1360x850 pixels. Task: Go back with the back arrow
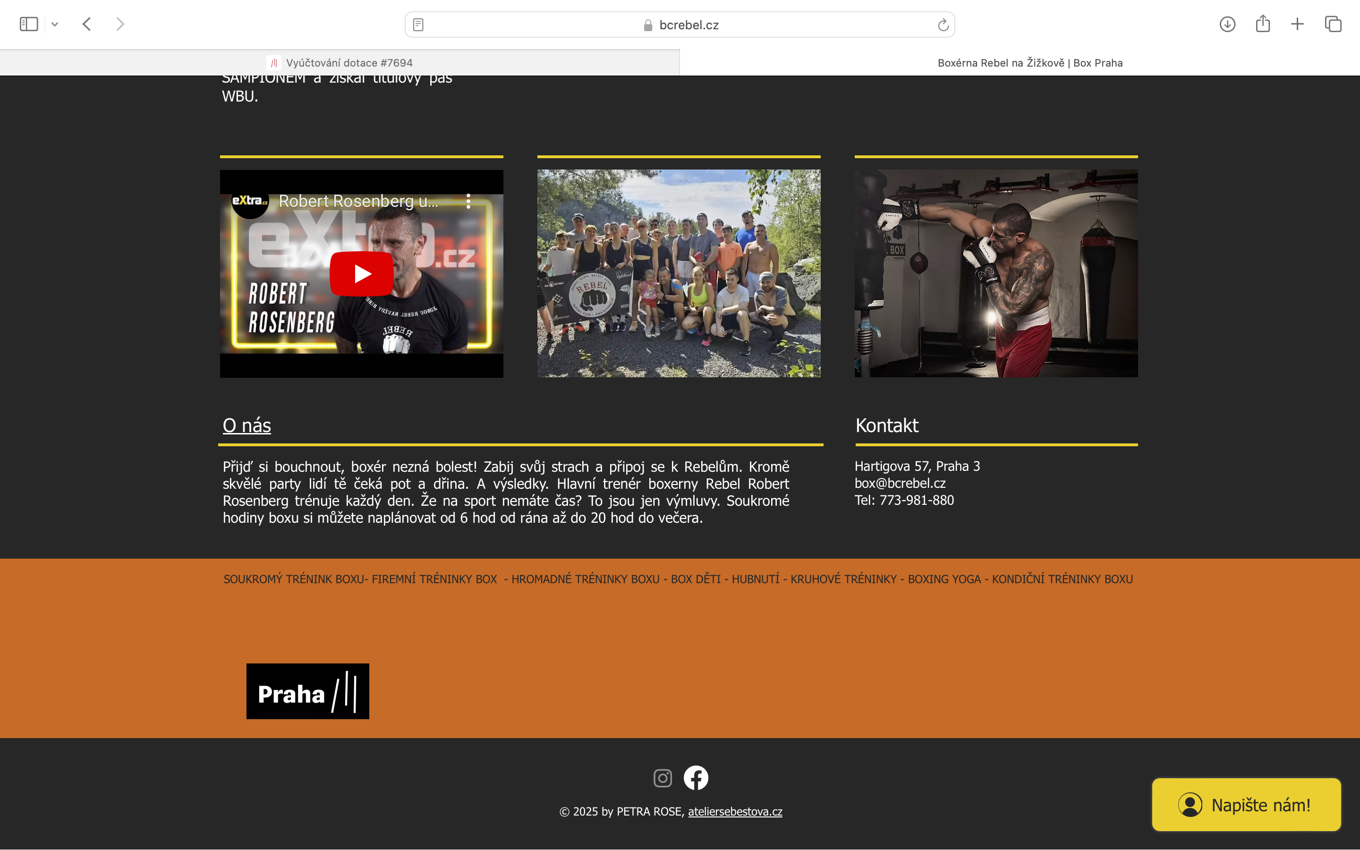86,24
